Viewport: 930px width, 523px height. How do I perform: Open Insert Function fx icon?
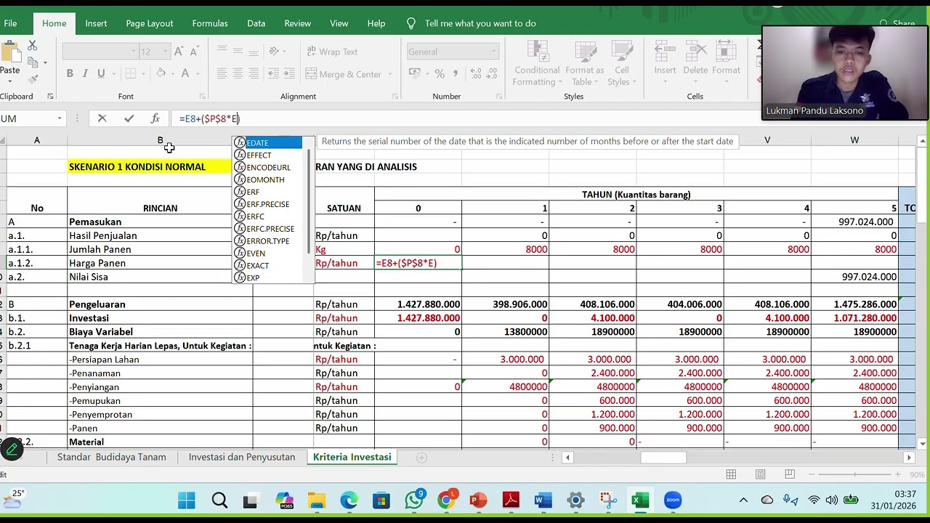tap(155, 118)
